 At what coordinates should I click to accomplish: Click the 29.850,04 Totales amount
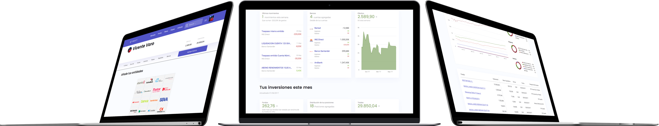pos(367,106)
